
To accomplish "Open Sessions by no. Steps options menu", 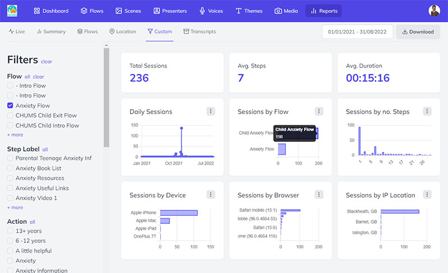I will [x=427, y=111].
